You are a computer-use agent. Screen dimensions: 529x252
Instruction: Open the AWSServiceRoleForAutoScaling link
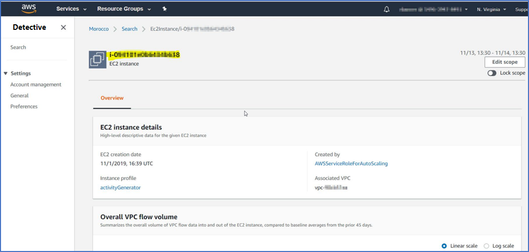coord(351,163)
